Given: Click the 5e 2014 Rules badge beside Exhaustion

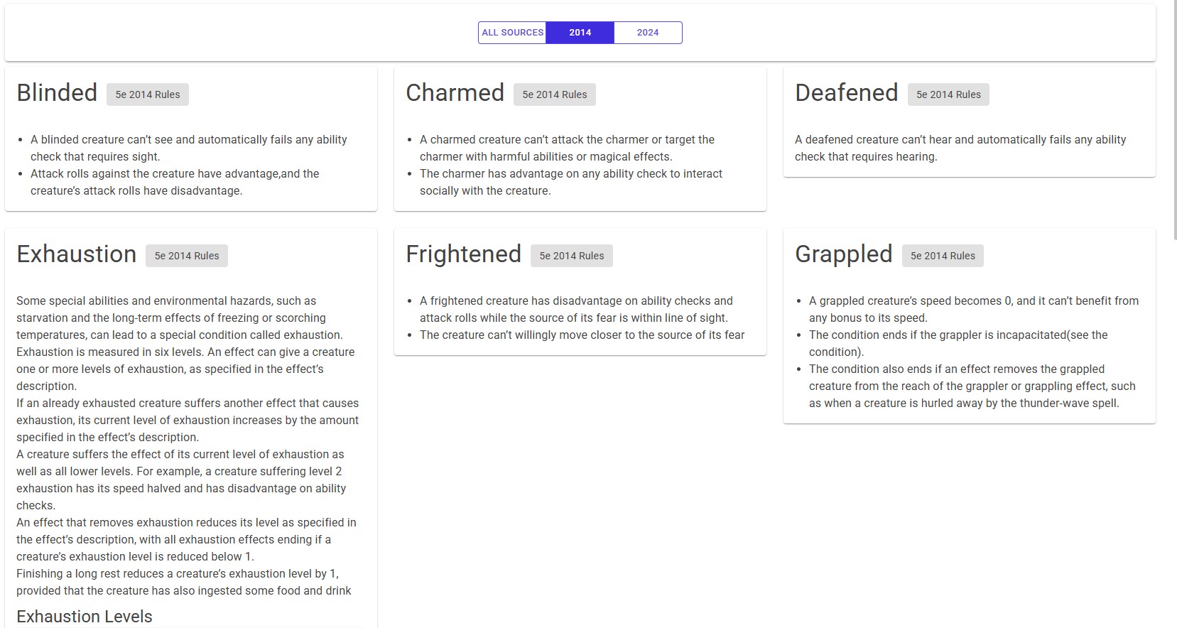Looking at the screenshot, I should tap(186, 255).
